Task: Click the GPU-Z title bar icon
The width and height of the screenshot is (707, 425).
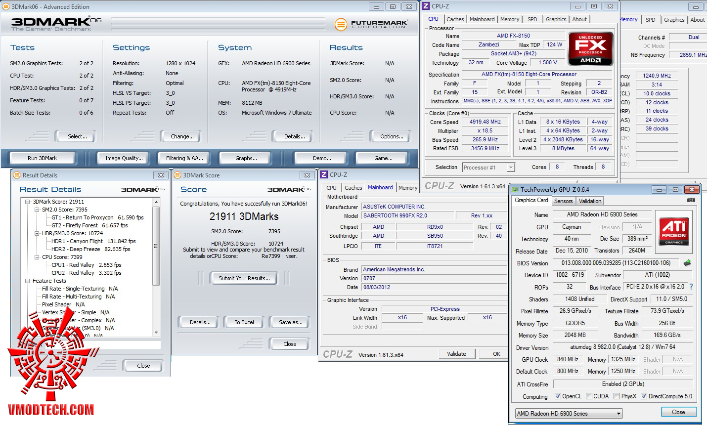Action: click(x=515, y=190)
